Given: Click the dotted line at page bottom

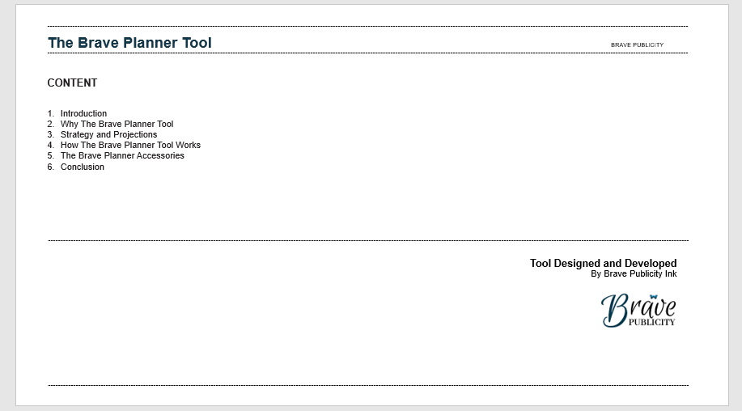Looking at the screenshot, I should click(368, 386).
